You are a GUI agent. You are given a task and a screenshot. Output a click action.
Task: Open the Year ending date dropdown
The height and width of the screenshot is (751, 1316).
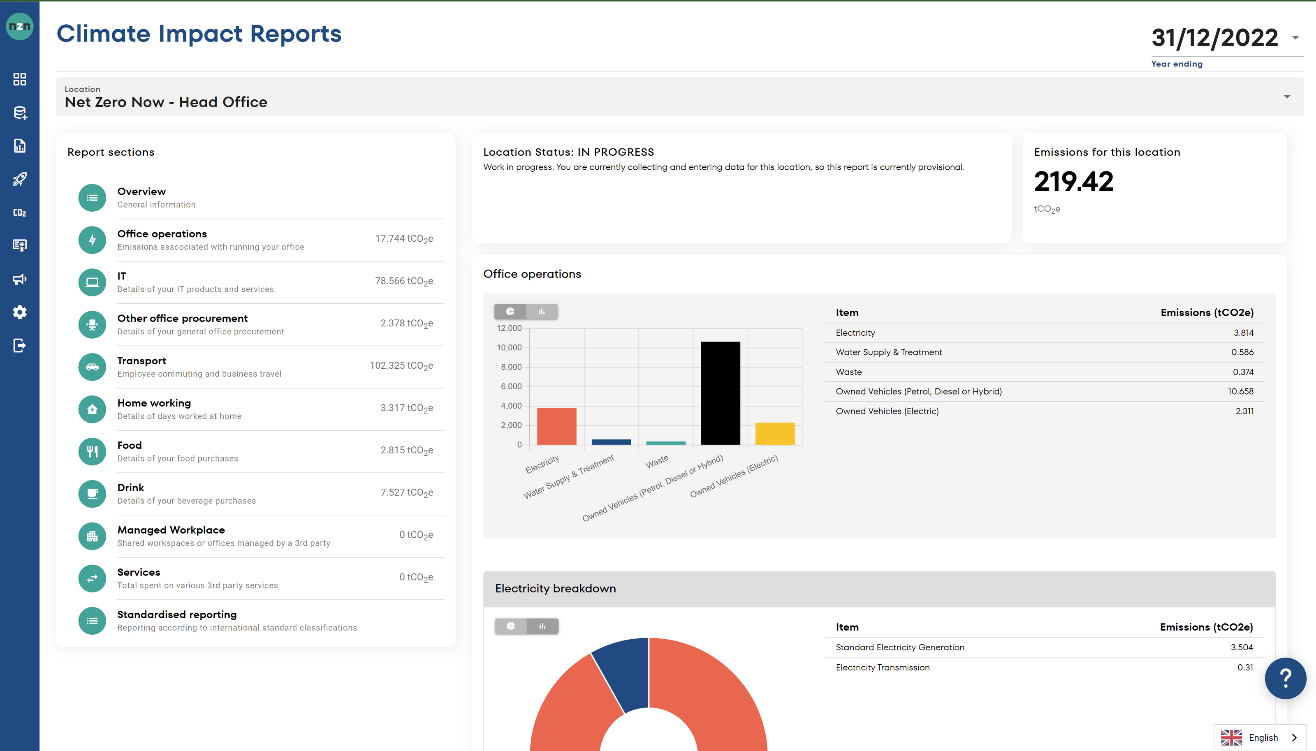pyautogui.click(x=1295, y=38)
